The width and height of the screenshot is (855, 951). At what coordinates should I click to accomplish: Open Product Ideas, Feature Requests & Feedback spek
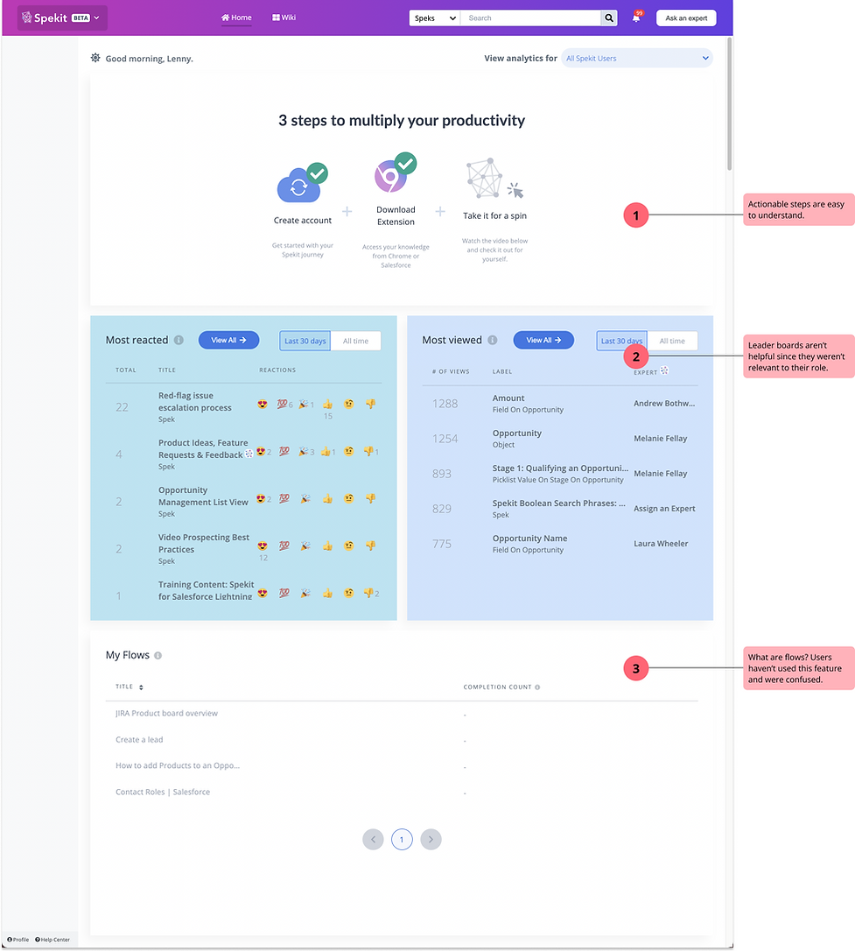click(x=204, y=449)
